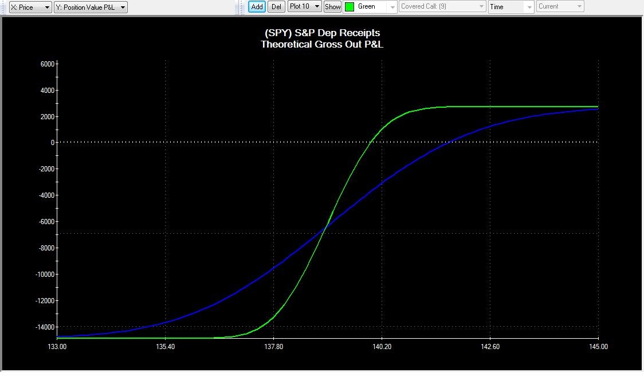Viewport: 644px width, 380px height.
Task: Click the -6000 y-axis label
Action: click(46, 221)
